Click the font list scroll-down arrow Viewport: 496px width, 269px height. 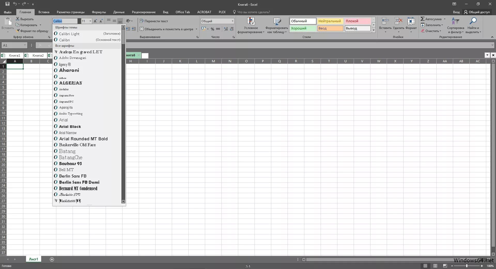123,202
